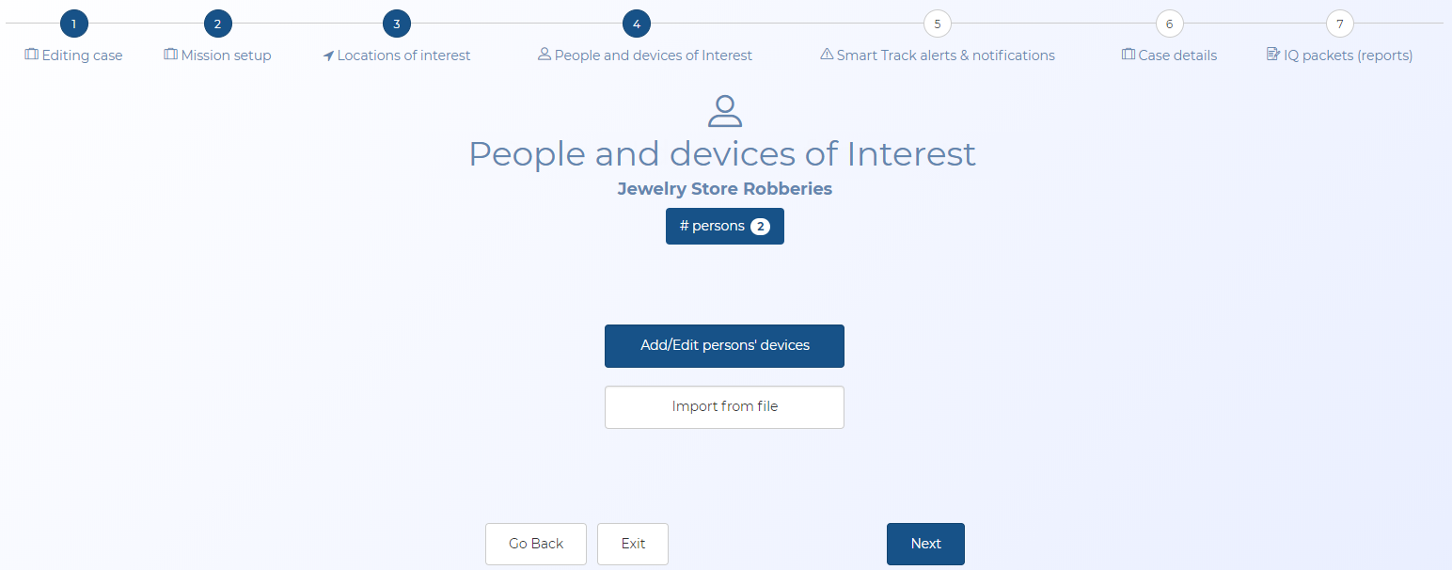
Task: Click the large person icon above heading
Action: coord(724,111)
